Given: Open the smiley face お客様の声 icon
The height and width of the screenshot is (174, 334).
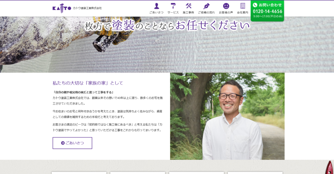Looking at the screenshot, I should click(x=226, y=6).
